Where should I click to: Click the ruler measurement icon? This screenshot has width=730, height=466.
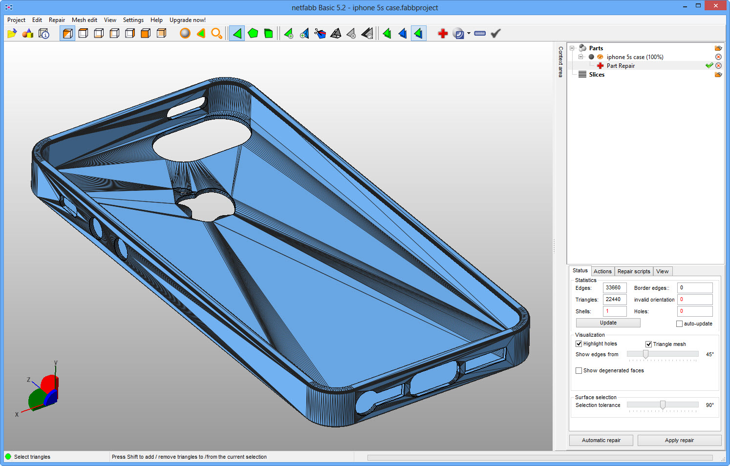480,33
